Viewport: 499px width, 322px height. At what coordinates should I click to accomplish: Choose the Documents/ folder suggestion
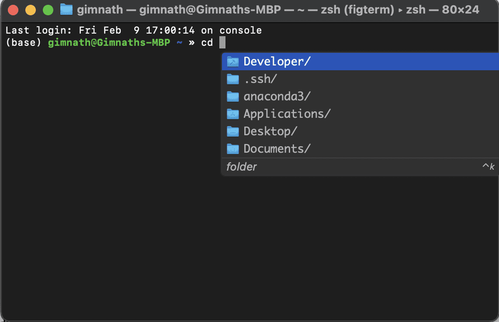[360, 149]
